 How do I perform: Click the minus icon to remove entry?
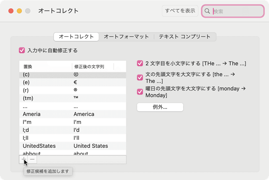32,159
